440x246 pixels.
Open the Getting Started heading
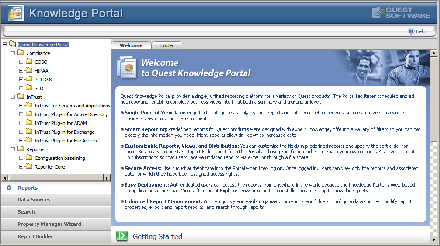(157, 236)
